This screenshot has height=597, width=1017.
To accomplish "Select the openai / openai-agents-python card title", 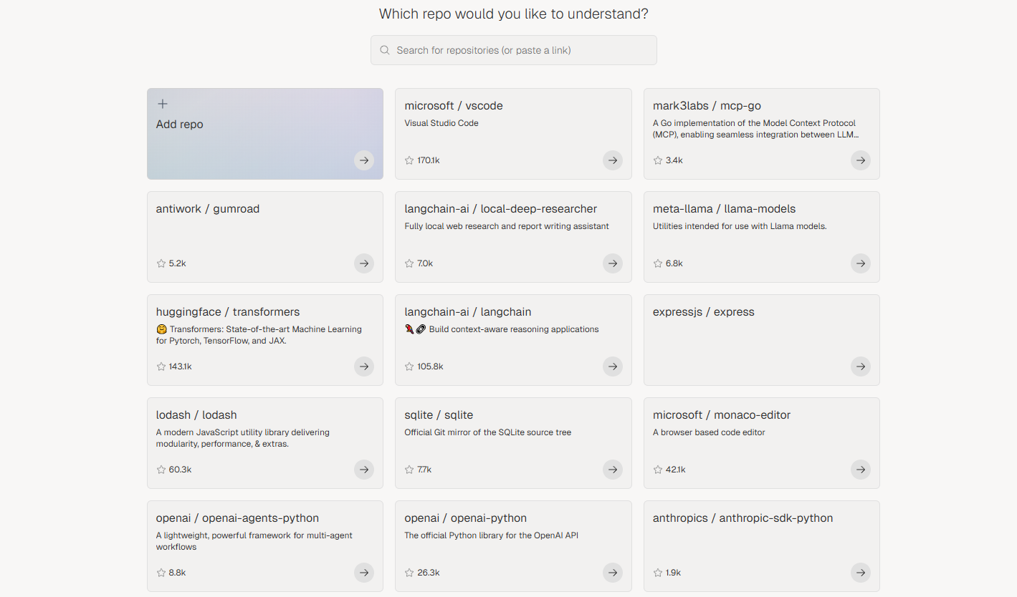I will (x=237, y=518).
